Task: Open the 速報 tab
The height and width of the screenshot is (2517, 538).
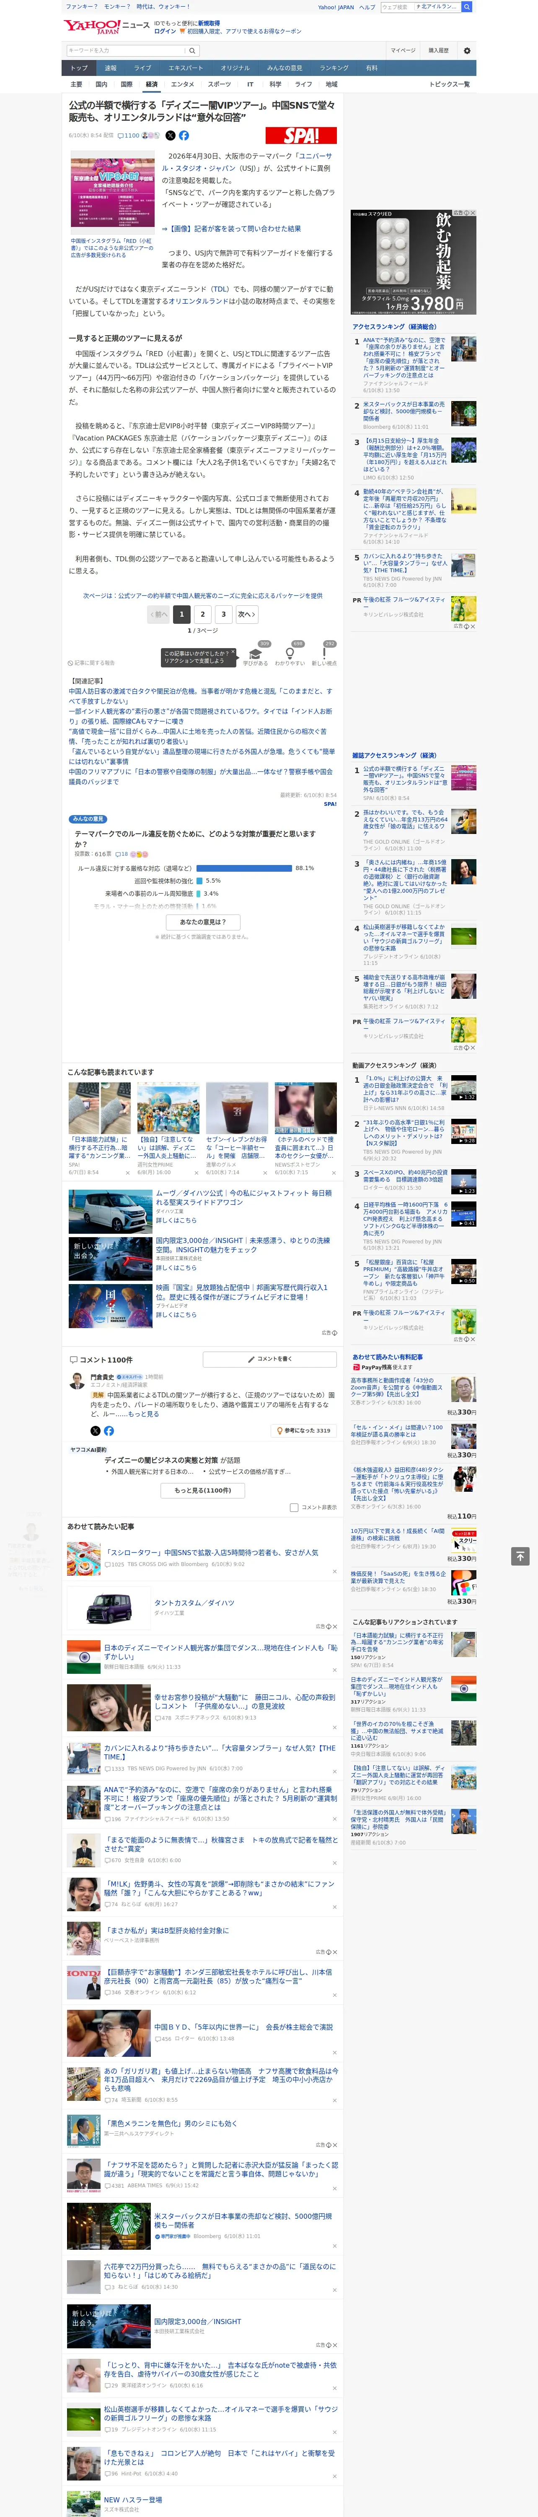Action: [110, 68]
